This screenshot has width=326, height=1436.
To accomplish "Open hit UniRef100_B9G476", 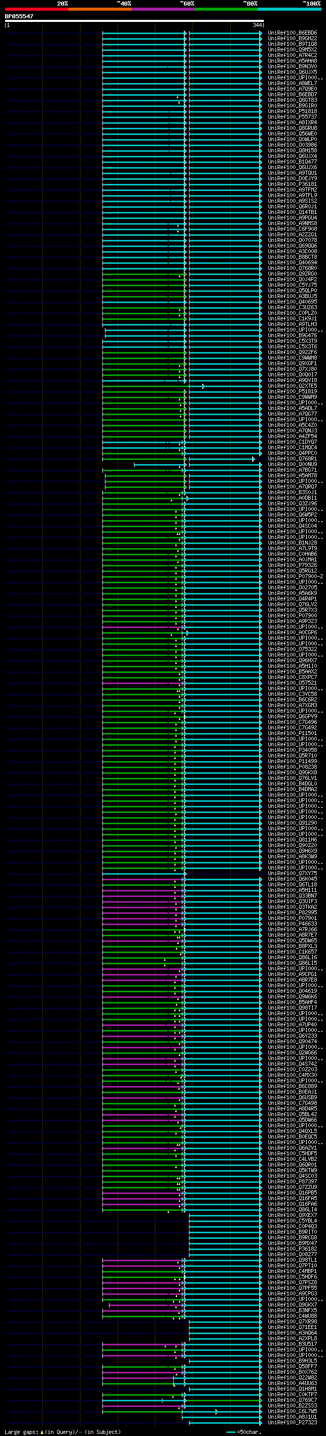I will coord(292,336).
